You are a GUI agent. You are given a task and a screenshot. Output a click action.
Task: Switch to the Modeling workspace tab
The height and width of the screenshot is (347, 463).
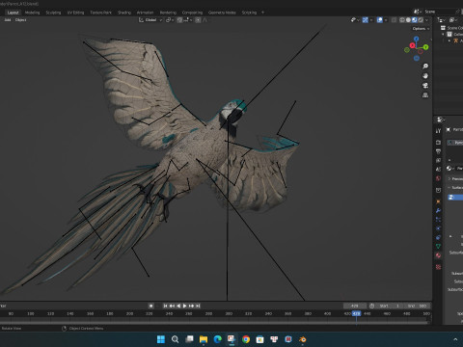point(32,13)
